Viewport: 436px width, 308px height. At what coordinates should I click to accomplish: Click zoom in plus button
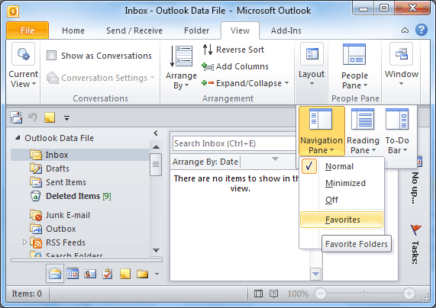[409, 294]
